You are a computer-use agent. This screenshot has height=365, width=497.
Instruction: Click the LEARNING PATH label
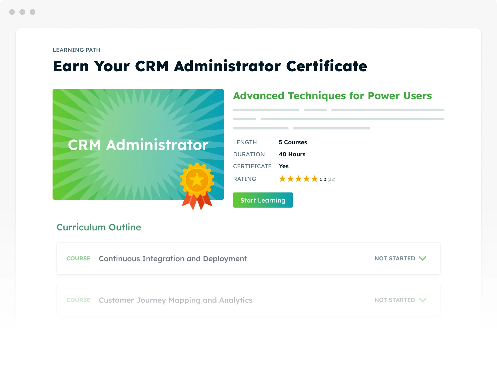coord(77,50)
